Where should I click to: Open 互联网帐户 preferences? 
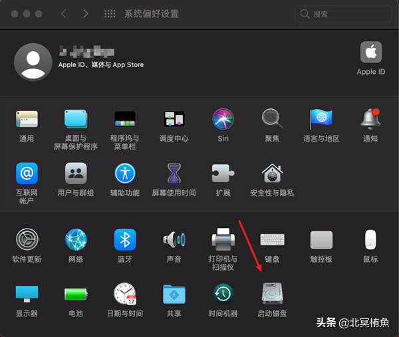pos(27,173)
